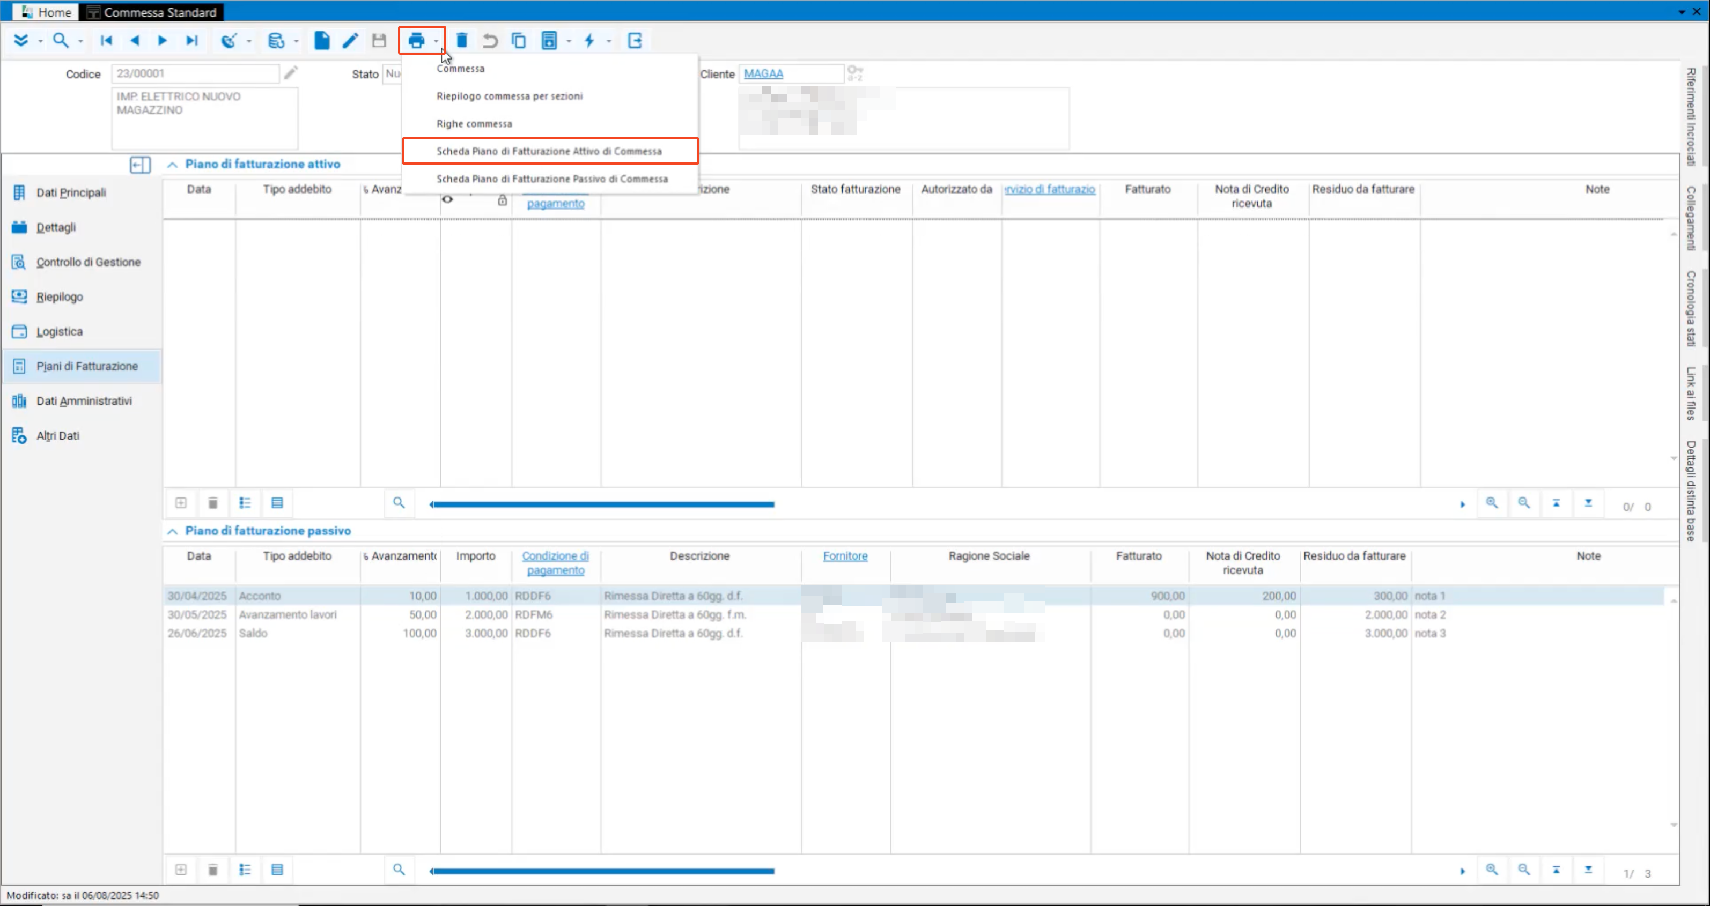Image resolution: width=1710 pixels, height=906 pixels.
Task: Open the radar tool dropdown arrow
Action: (249, 41)
